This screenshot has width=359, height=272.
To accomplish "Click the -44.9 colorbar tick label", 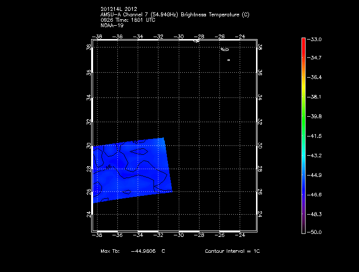I will pyautogui.click(x=316, y=175).
